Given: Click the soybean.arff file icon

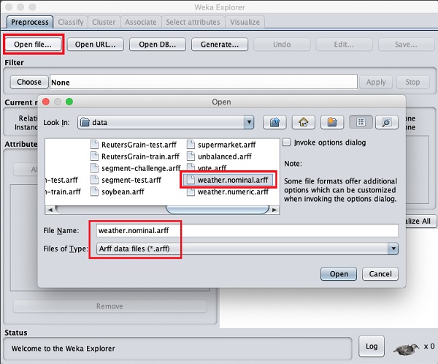Looking at the screenshot, I should point(94,192).
